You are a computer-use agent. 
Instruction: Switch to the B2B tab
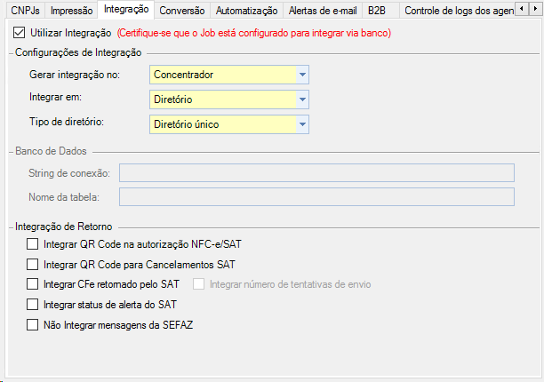pyautogui.click(x=377, y=11)
